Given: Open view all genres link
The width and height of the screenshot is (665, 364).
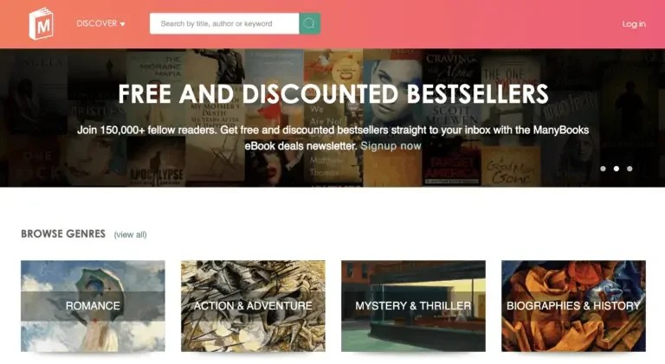Looking at the screenshot, I should (x=130, y=234).
